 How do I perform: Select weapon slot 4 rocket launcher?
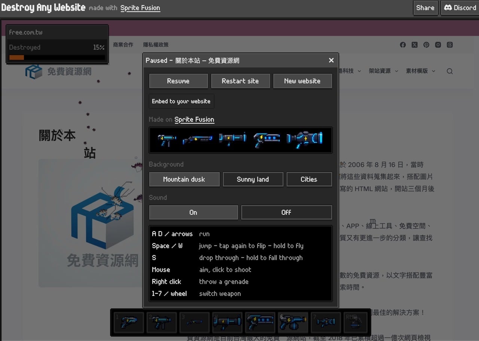(227, 322)
